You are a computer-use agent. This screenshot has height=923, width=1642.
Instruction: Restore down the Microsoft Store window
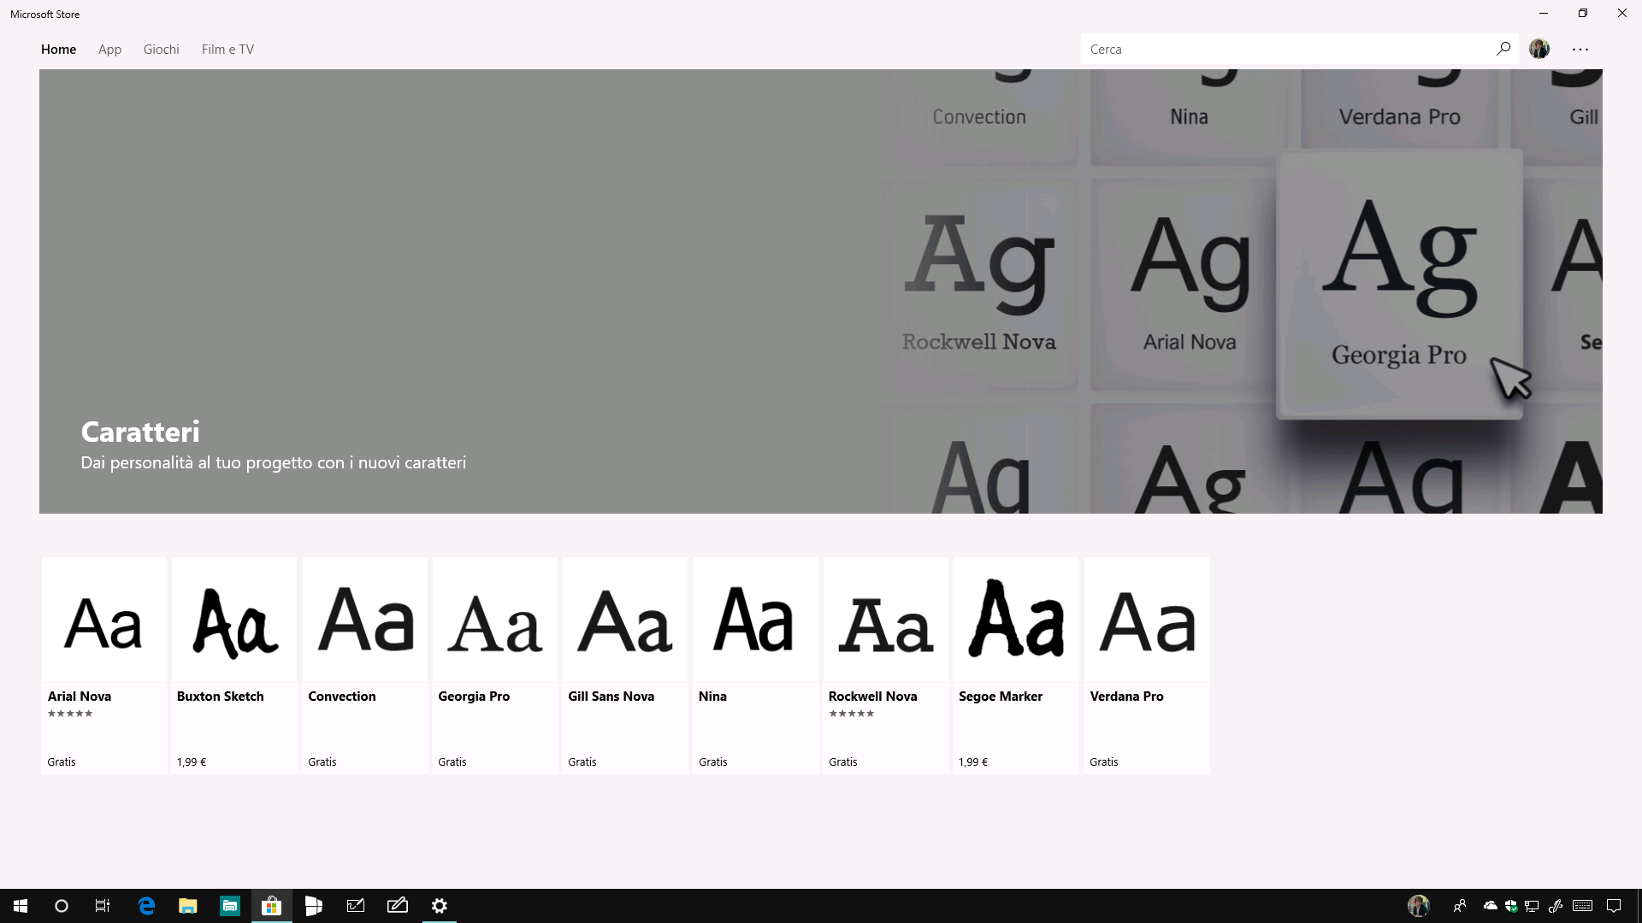click(1583, 13)
